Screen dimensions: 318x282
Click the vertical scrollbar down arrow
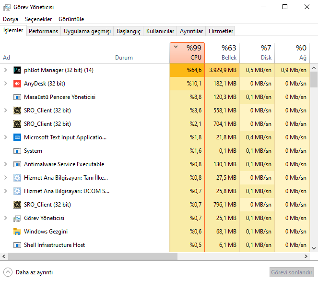314,248
